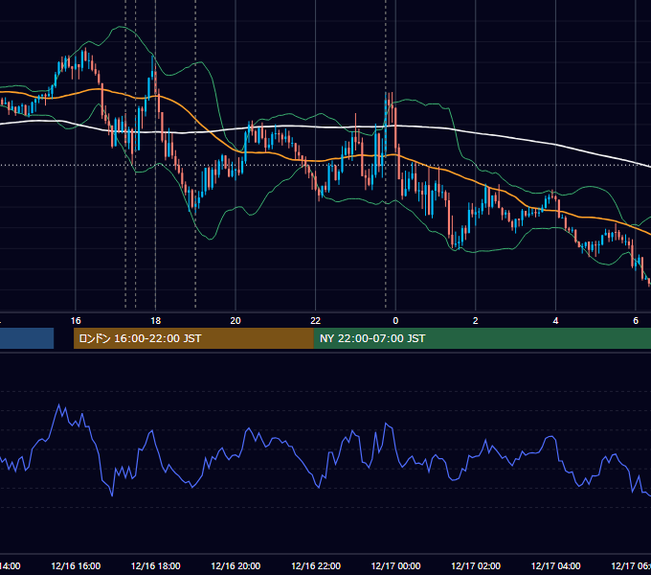
Task: Click the 2 hour axis label
Action: (x=476, y=321)
